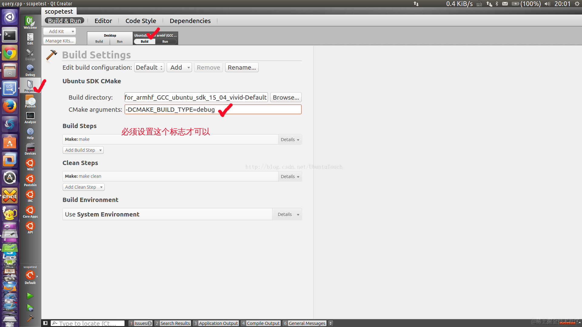This screenshot has width=582, height=327.
Task: Open the Analyze mode
Action: click(x=30, y=117)
